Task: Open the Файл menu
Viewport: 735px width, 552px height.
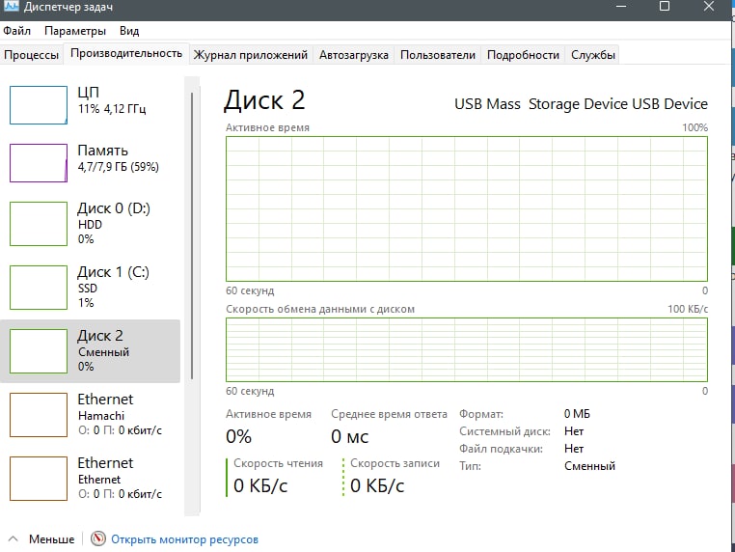Action: tap(16, 31)
